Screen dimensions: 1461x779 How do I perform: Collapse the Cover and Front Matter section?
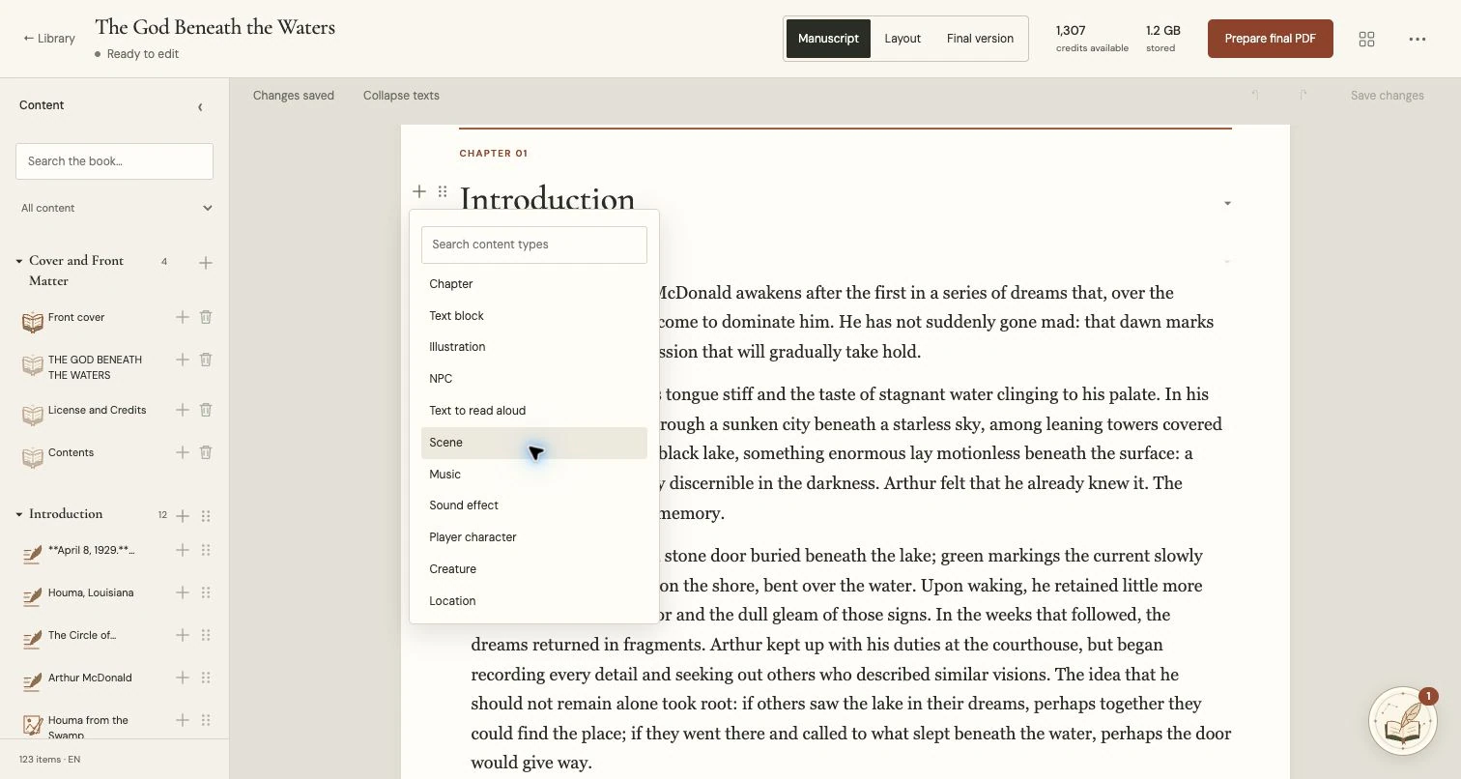[x=19, y=261]
